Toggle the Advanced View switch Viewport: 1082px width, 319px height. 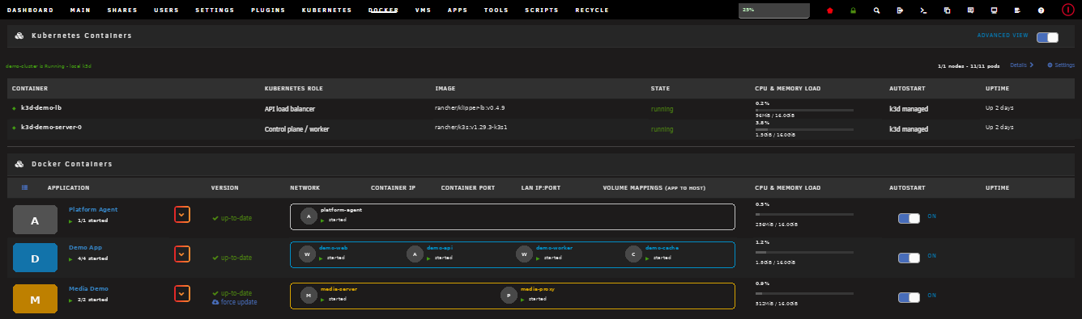(1047, 37)
